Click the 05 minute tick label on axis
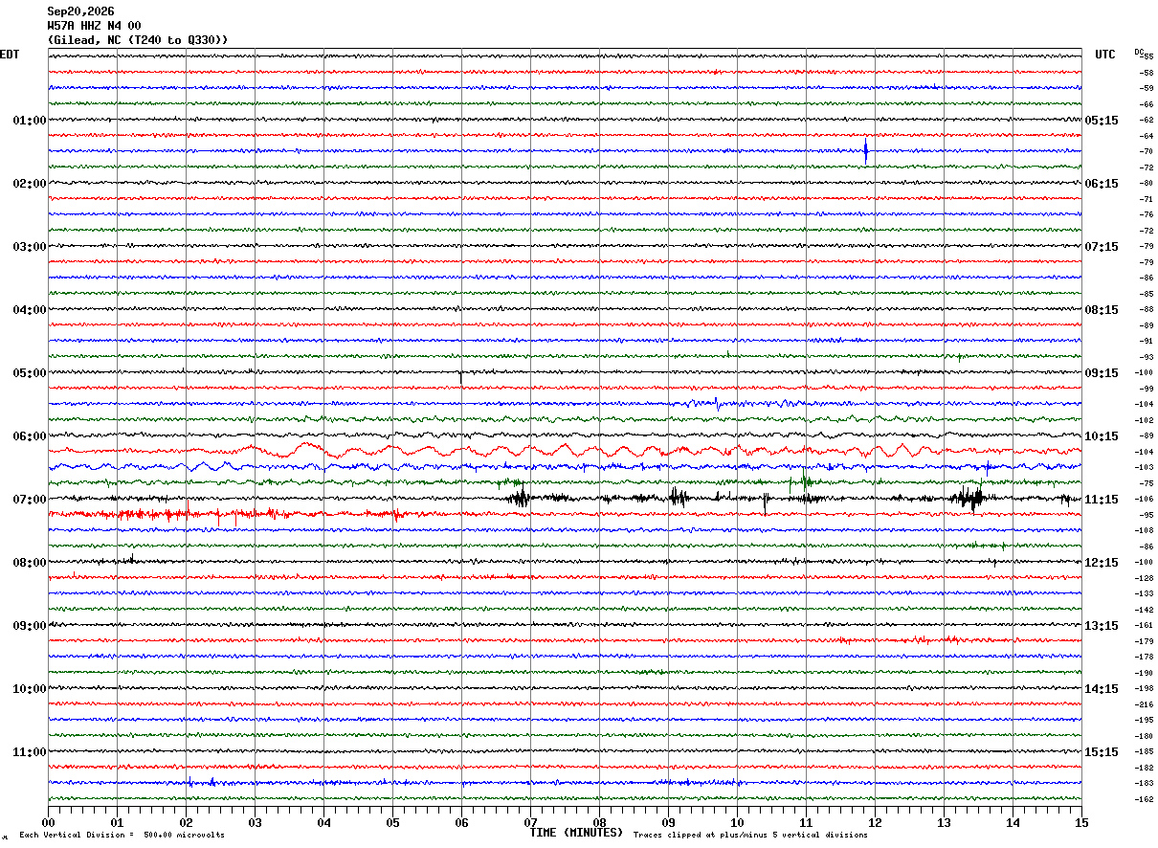 coord(392,822)
